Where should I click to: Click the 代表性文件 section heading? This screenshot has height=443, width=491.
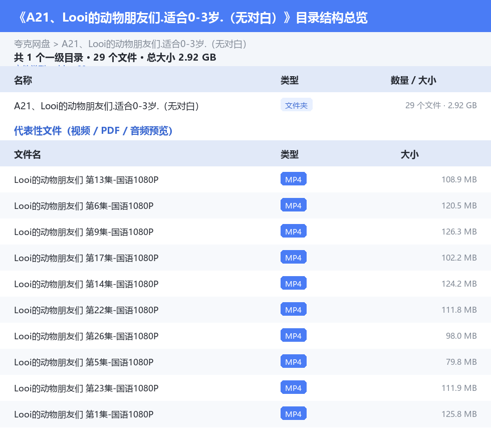coord(93,131)
